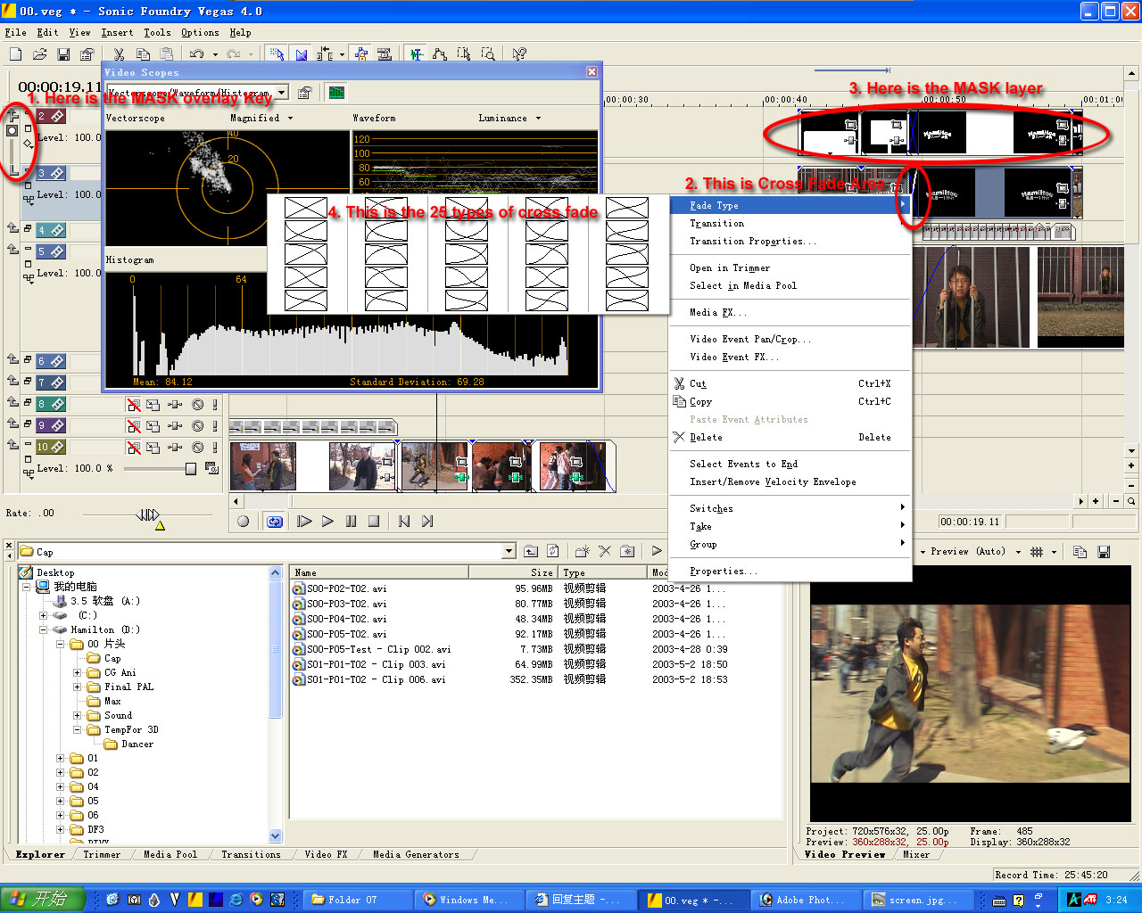
Task: Click the Cut scissors icon in the toolbar
Action: [118, 54]
